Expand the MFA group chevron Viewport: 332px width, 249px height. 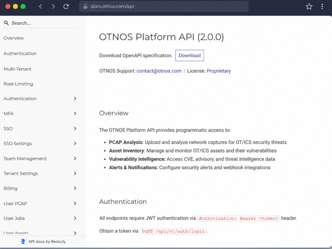75,114
